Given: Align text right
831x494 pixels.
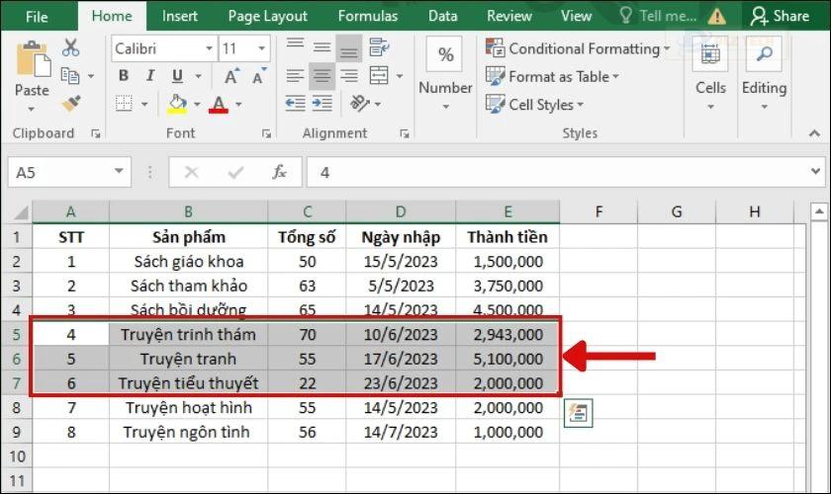Looking at the screenshot, I should point(348,76).
